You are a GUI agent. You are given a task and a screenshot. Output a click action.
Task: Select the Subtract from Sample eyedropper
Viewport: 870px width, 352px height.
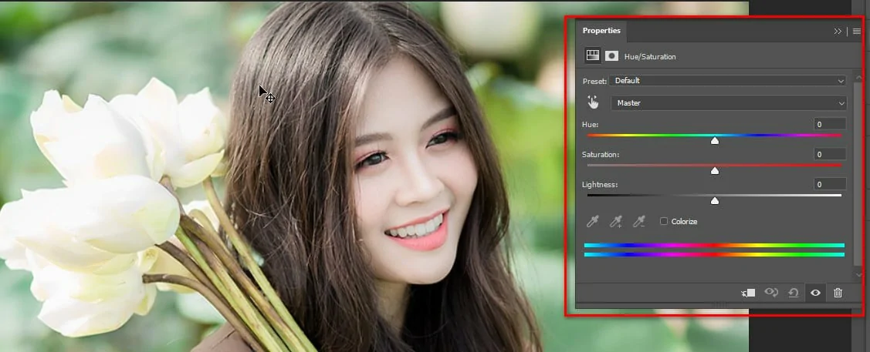pyautogui.click(x=638, y=222)
